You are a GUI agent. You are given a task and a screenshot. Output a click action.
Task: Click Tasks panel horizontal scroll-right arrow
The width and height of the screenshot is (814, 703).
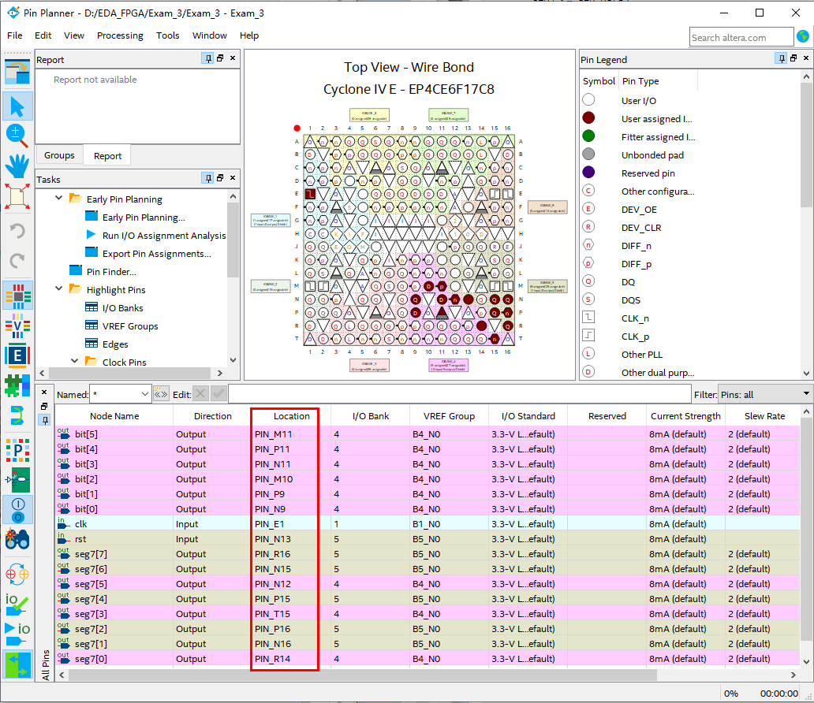coord(220,373)
